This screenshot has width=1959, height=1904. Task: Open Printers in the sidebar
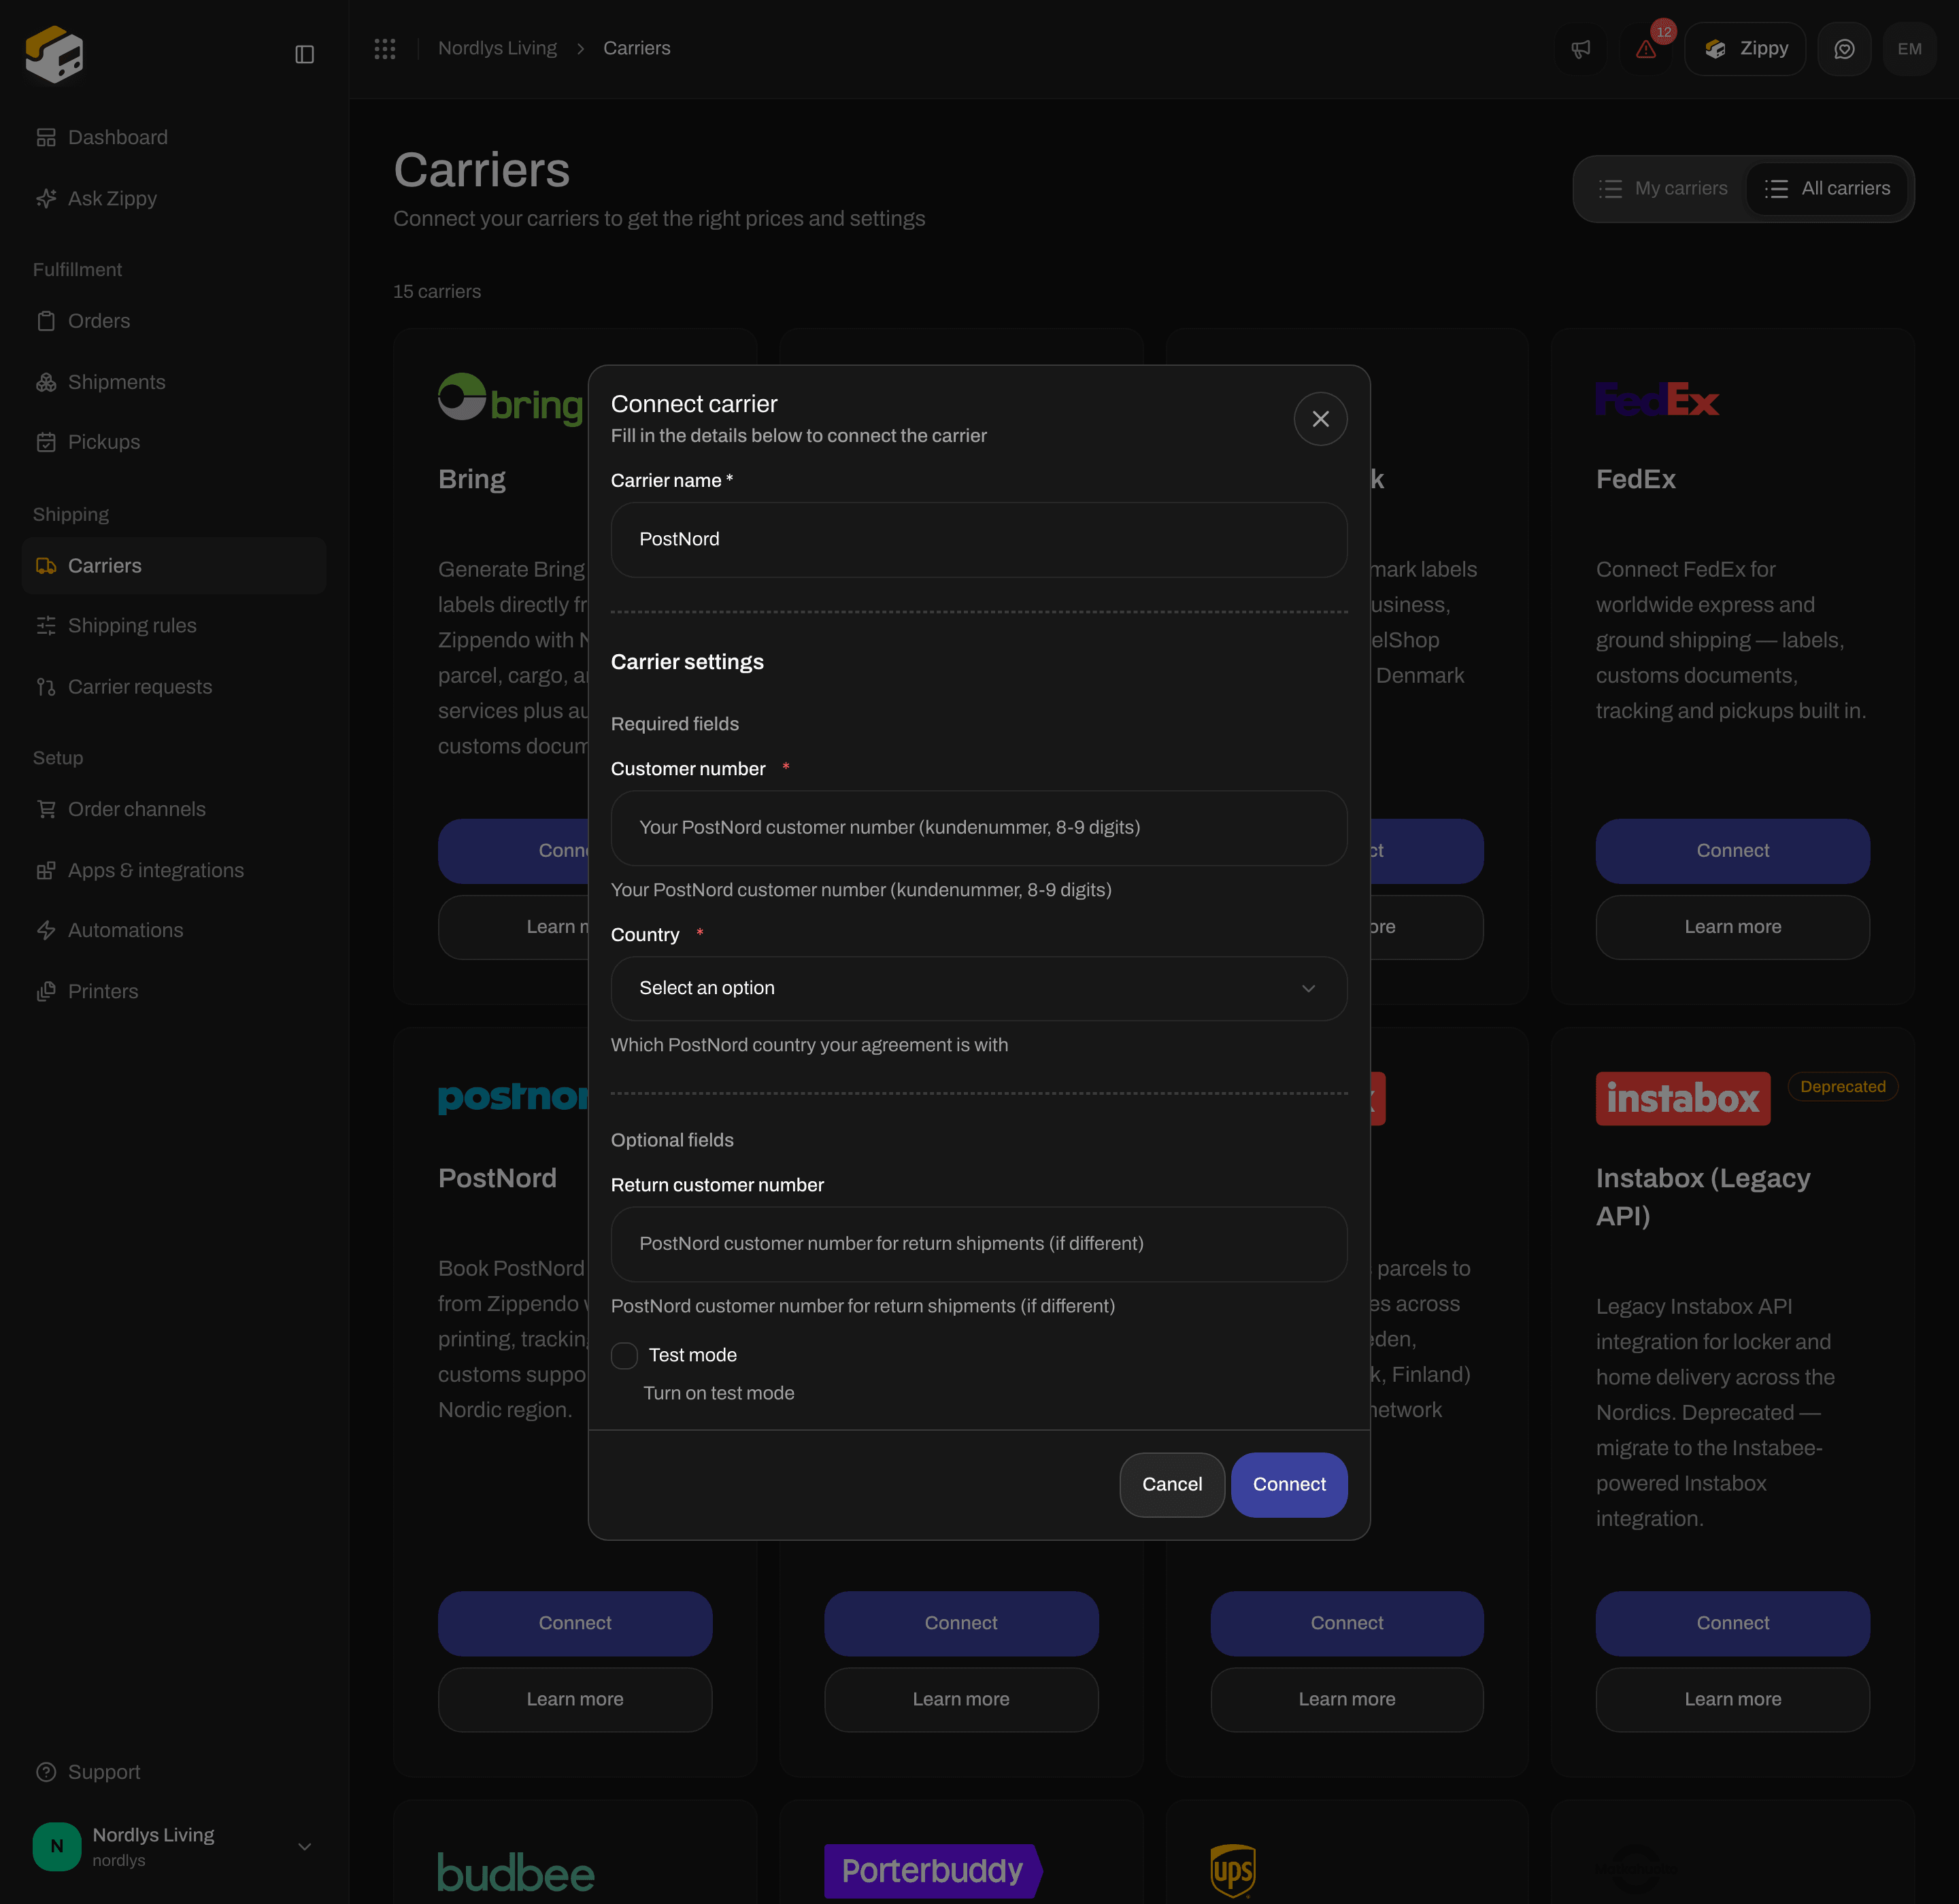pos(174,991)
